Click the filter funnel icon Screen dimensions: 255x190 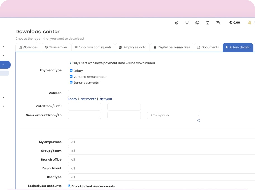(187, 23)
